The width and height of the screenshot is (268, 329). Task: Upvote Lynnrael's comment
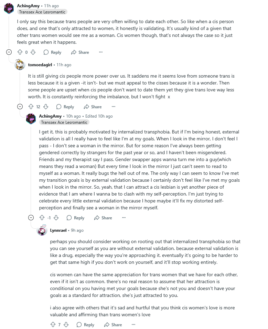[53, 325]
